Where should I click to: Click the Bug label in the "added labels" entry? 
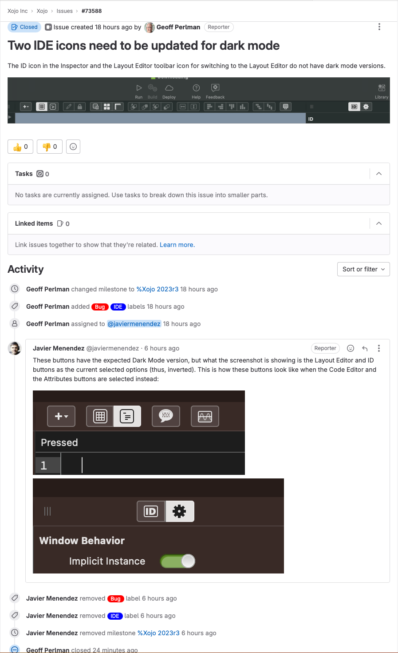point(100,307)
